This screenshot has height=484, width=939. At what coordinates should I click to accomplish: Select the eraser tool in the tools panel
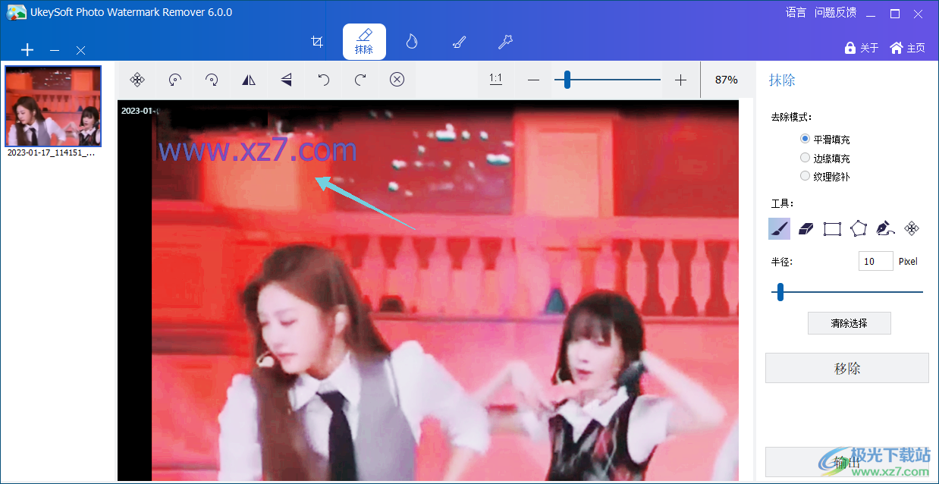point(806,228)
